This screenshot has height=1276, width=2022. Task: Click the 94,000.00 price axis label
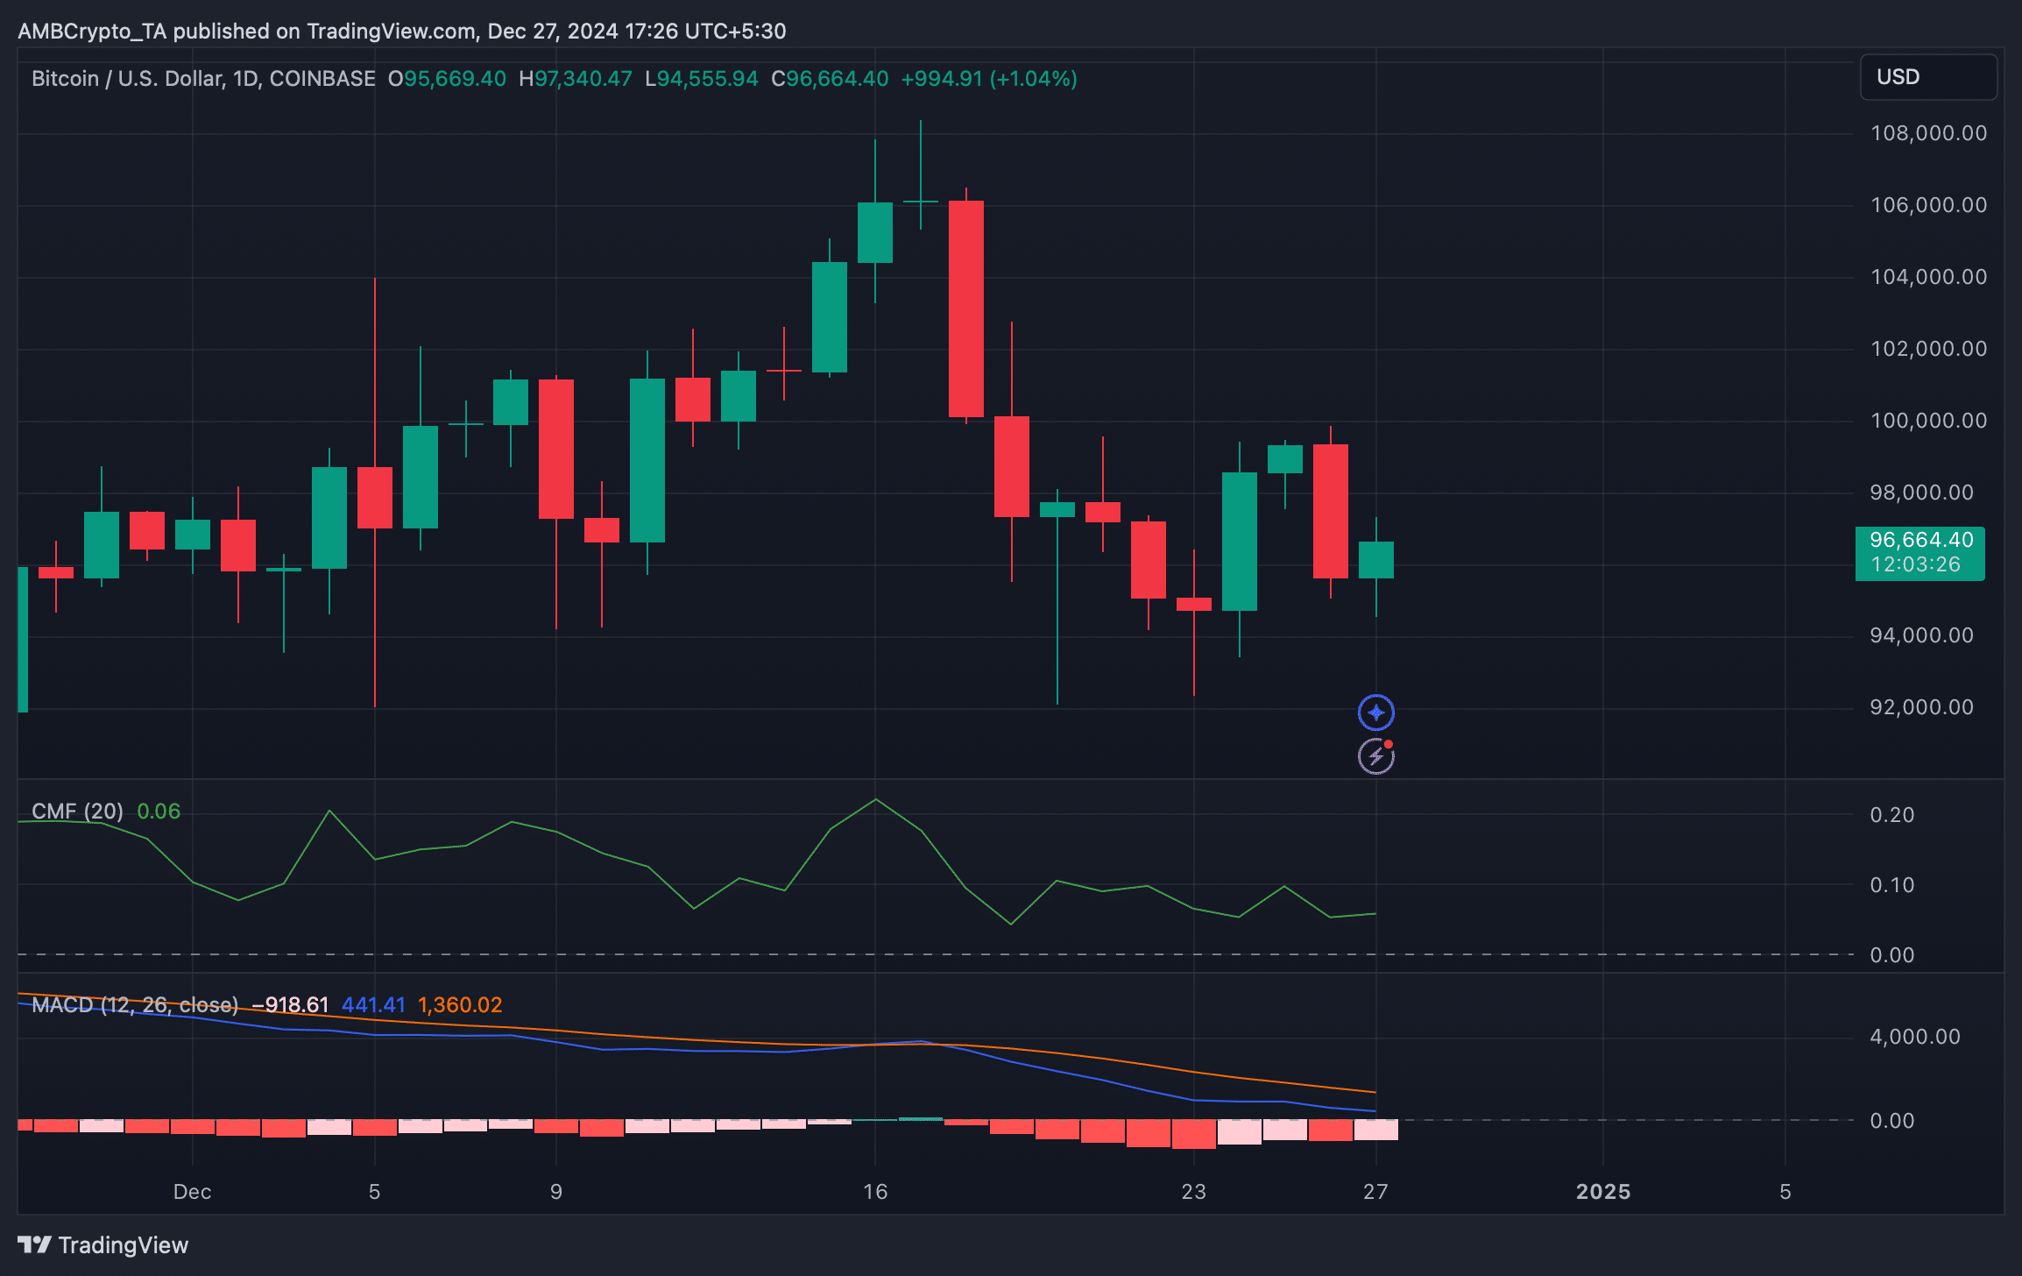(x=1921, y=635)
